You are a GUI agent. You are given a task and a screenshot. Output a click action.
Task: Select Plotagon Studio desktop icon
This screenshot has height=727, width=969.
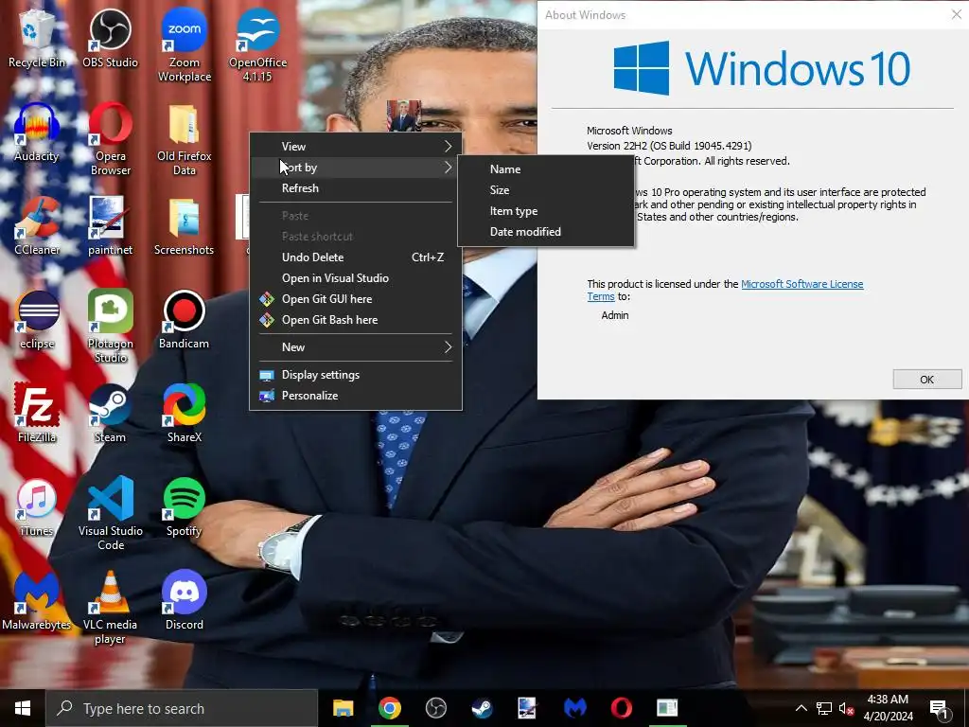coord(110,326)
